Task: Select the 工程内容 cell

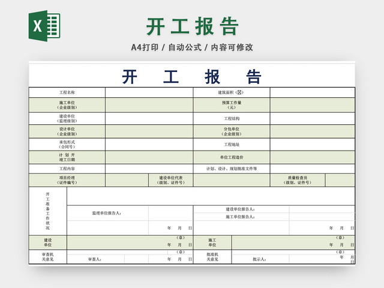Action: [x=67, y=169]
